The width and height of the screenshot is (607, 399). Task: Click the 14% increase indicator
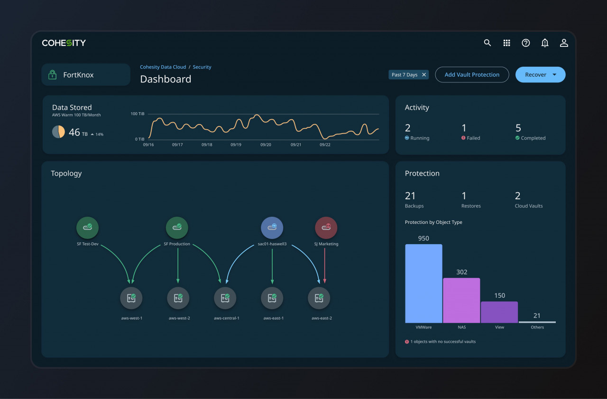(x=97, y=134)
